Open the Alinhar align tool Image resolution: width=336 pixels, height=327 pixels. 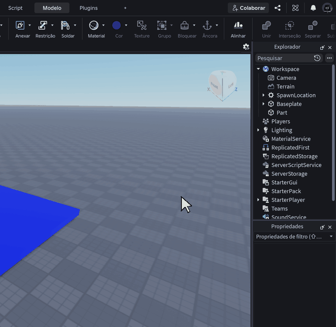click(x=238, y=25)
